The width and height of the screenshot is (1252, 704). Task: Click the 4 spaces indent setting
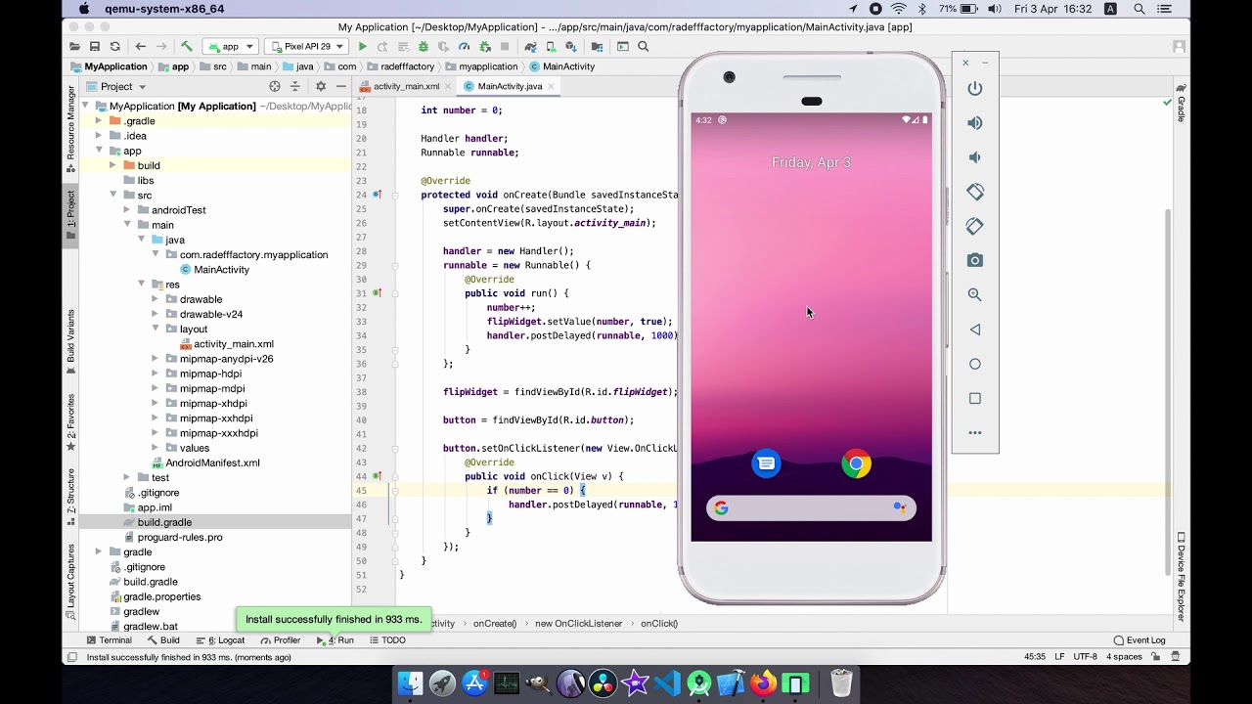click(x=1124, y=657)
